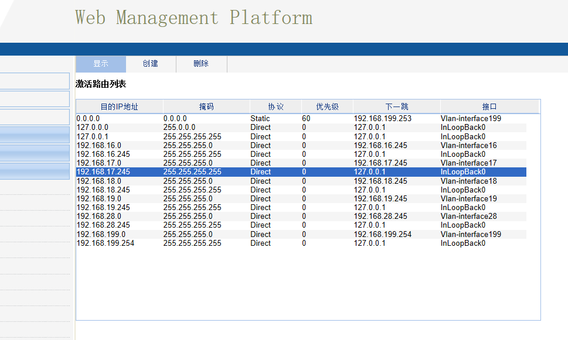This screenshot has width=568, height=340.
Task: Open the 创建 tab
Action: pos(151,64)
